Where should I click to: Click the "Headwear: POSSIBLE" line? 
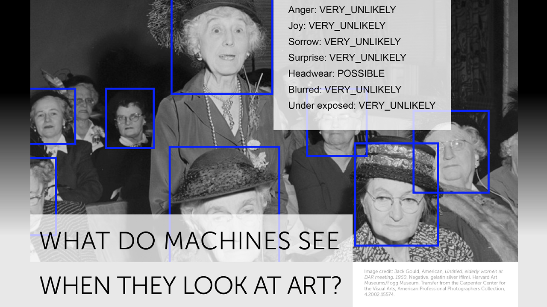tap(336, 73)
